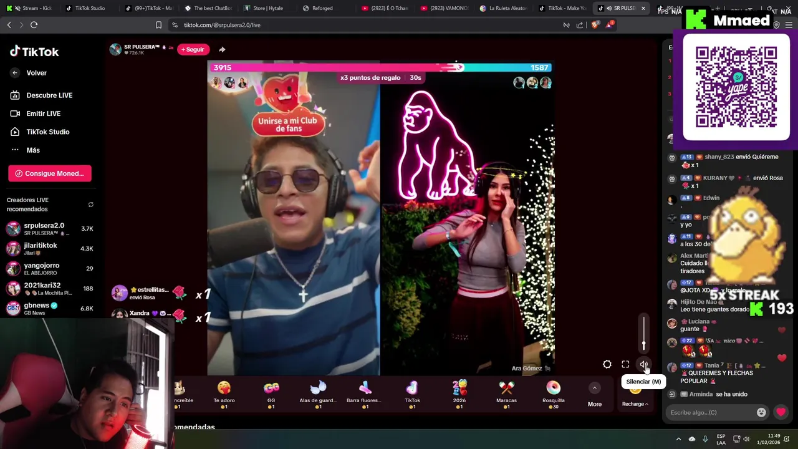Send a like with the heart button

781,412
